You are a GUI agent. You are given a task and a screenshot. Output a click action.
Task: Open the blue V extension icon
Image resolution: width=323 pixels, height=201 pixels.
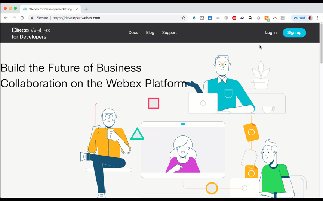[x=194, y=18]
